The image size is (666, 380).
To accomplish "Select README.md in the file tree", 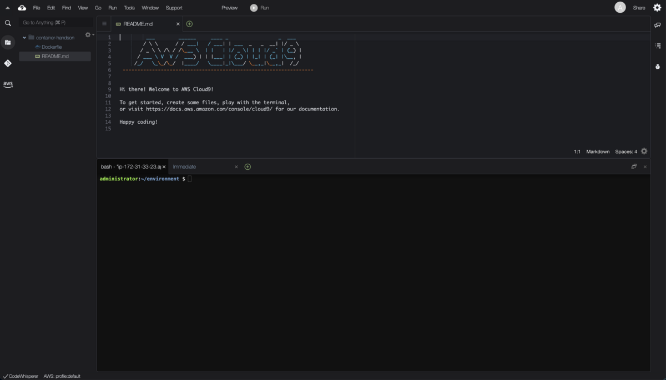I will (x=55, y=56).
